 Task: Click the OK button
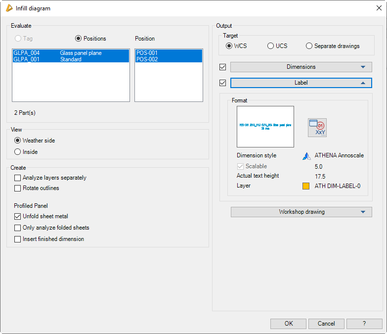(x=289, y=324)
